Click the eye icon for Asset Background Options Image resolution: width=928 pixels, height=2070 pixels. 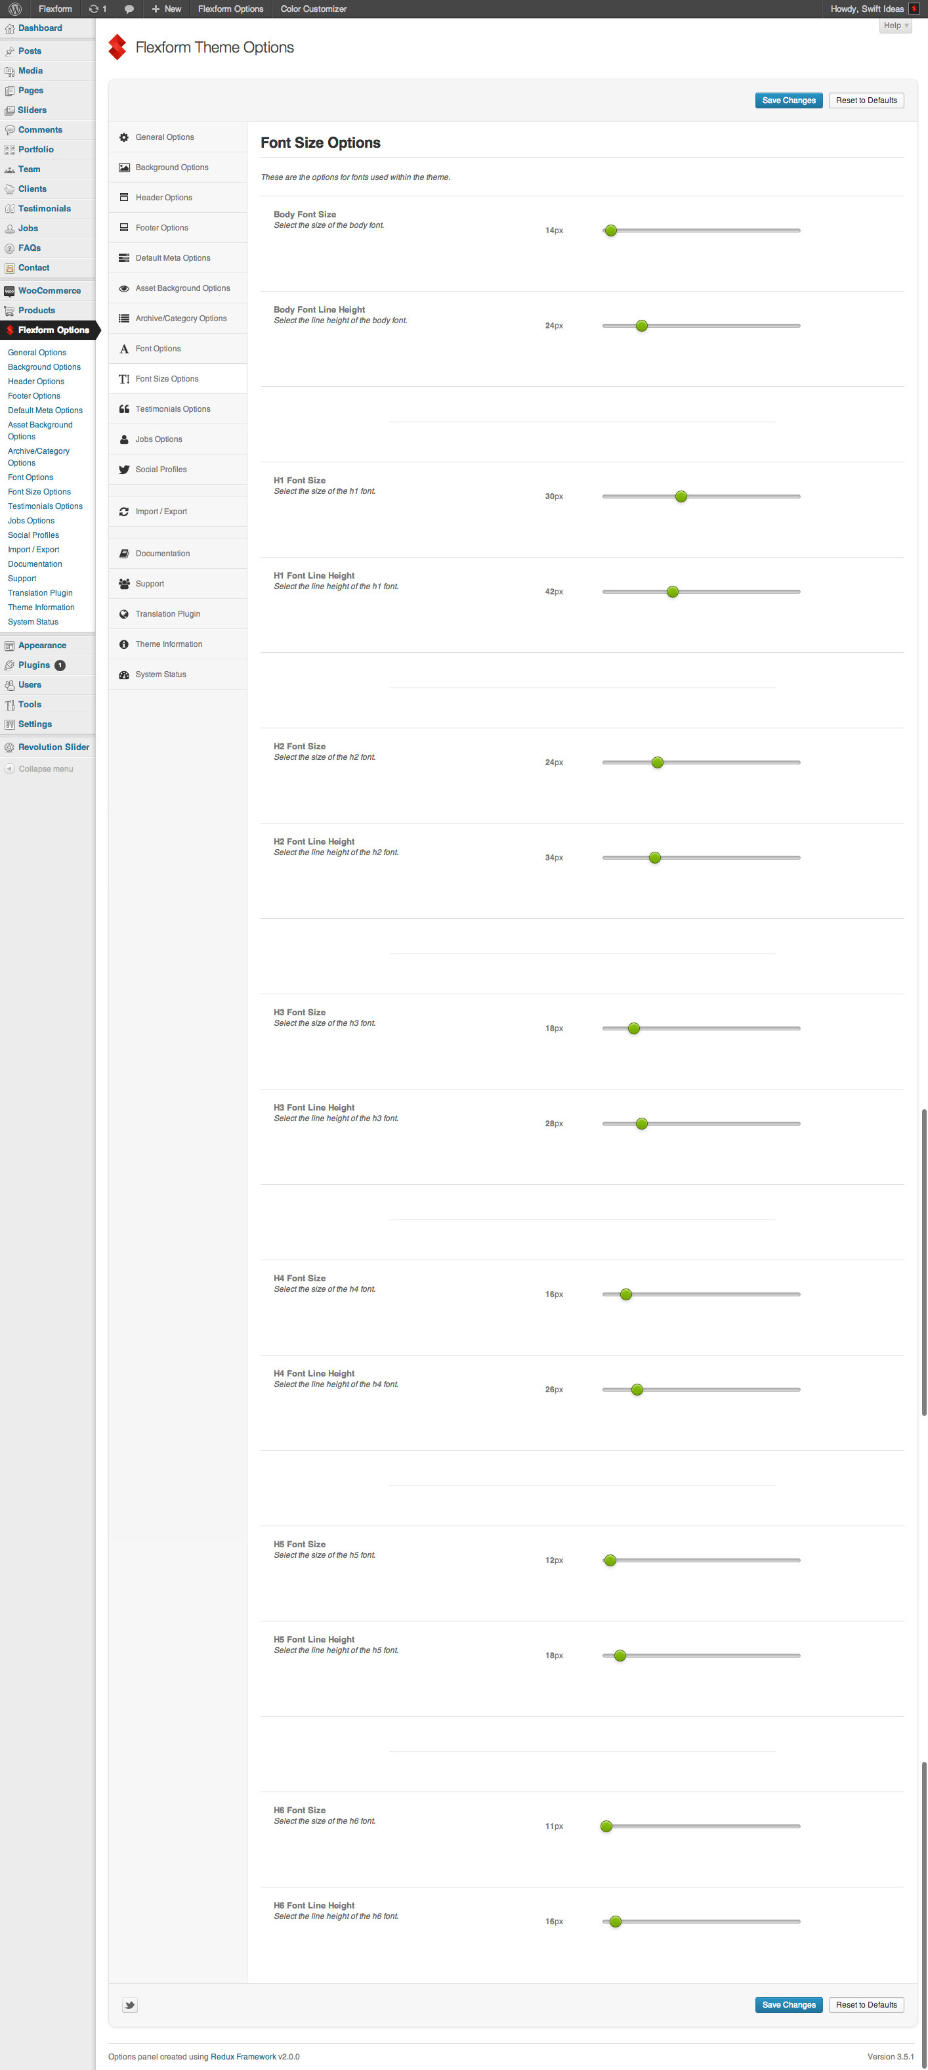coord(123,288)
